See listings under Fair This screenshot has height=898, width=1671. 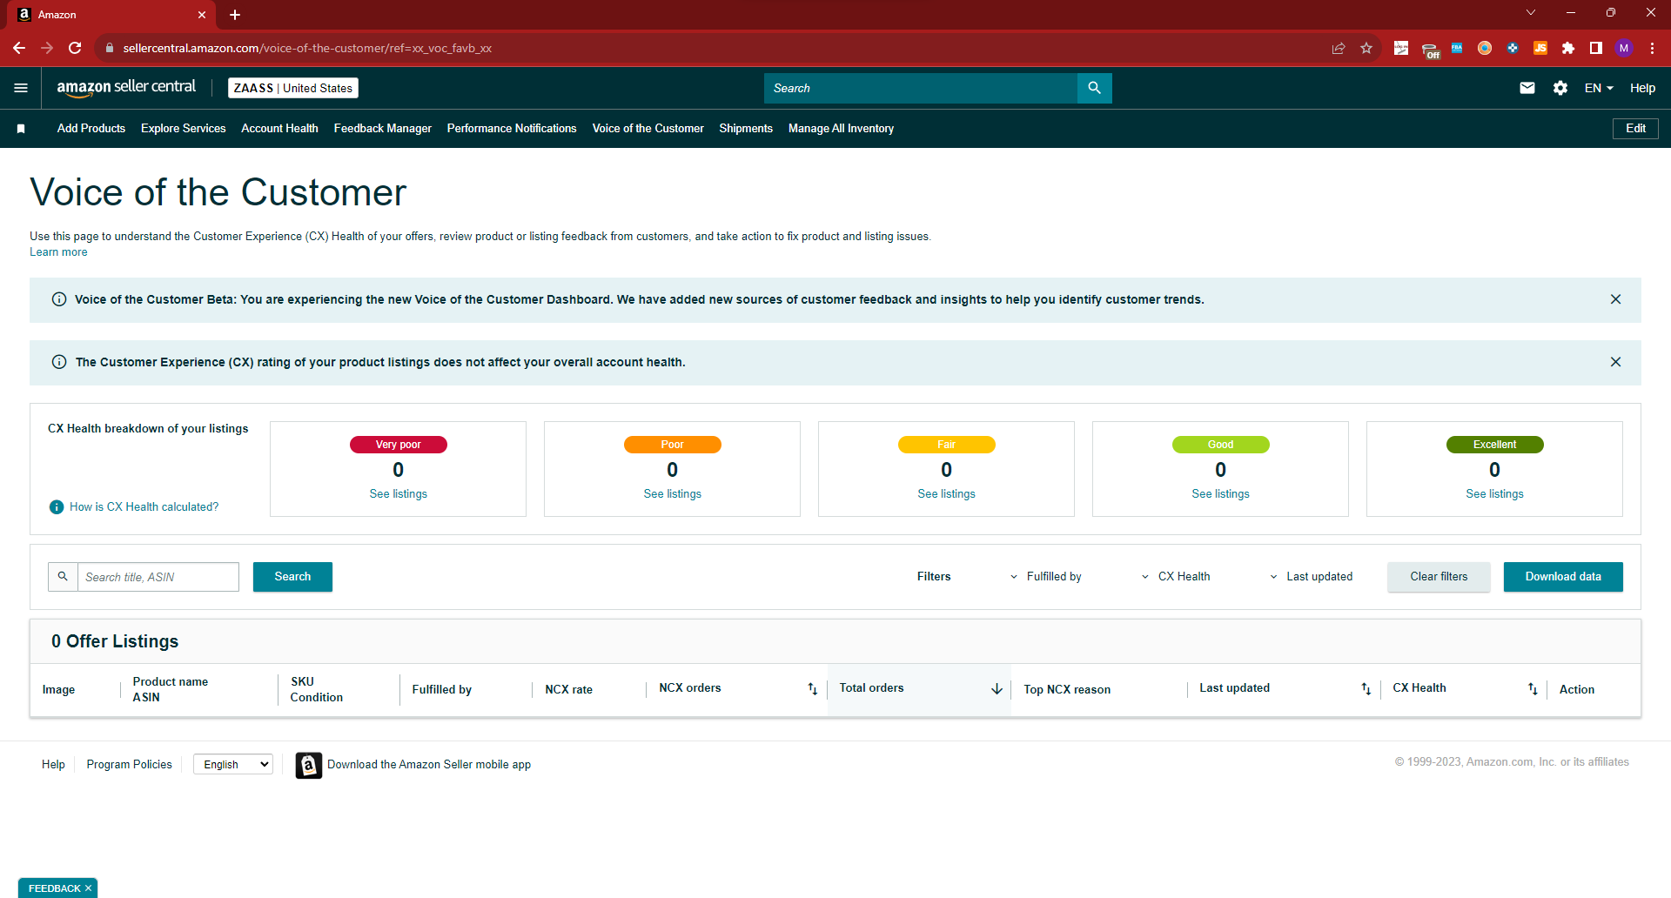(947, 494)
